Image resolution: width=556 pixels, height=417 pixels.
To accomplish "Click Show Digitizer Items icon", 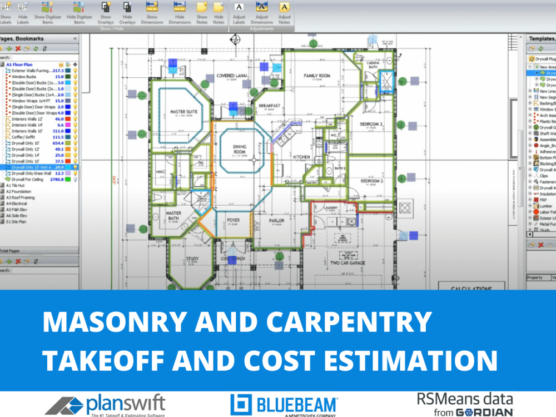I will (47, 7).
